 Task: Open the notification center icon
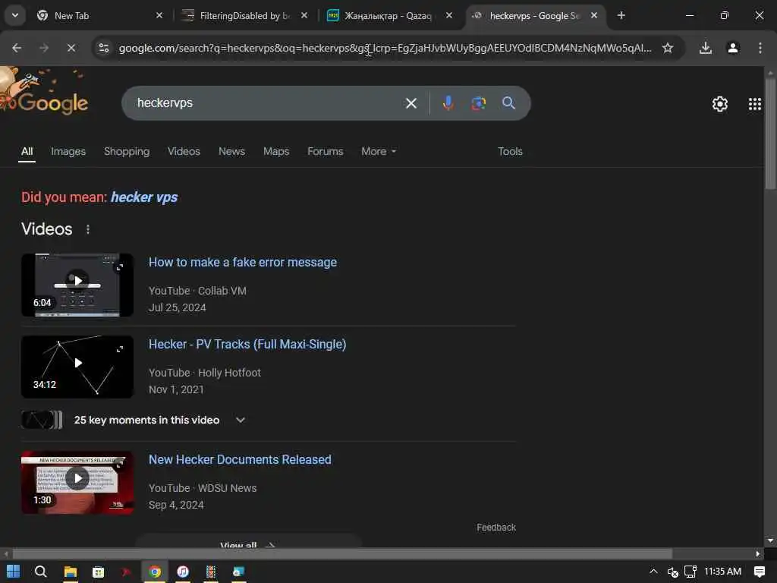coord(759,572)
